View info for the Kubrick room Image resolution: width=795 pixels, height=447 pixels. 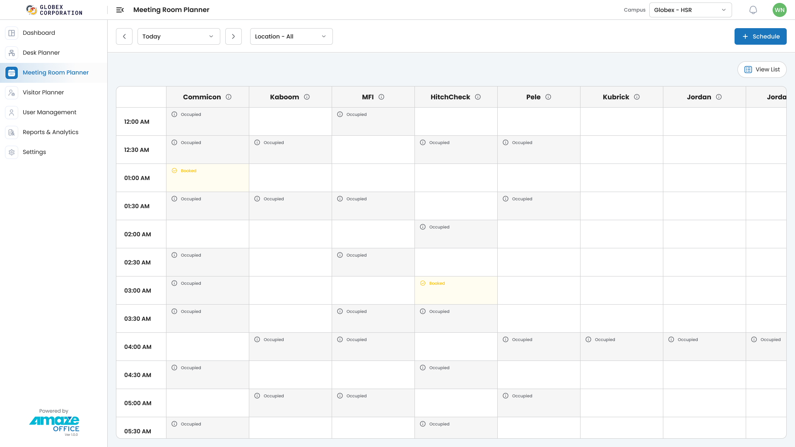(636, 97)
